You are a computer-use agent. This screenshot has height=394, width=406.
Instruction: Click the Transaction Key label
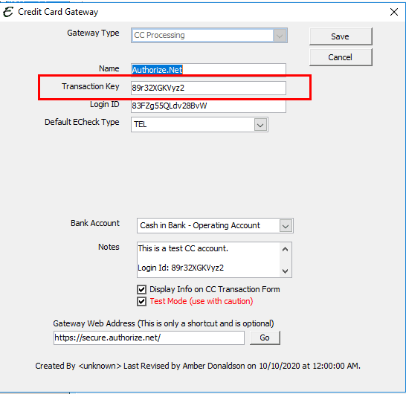tap(91, 86)
